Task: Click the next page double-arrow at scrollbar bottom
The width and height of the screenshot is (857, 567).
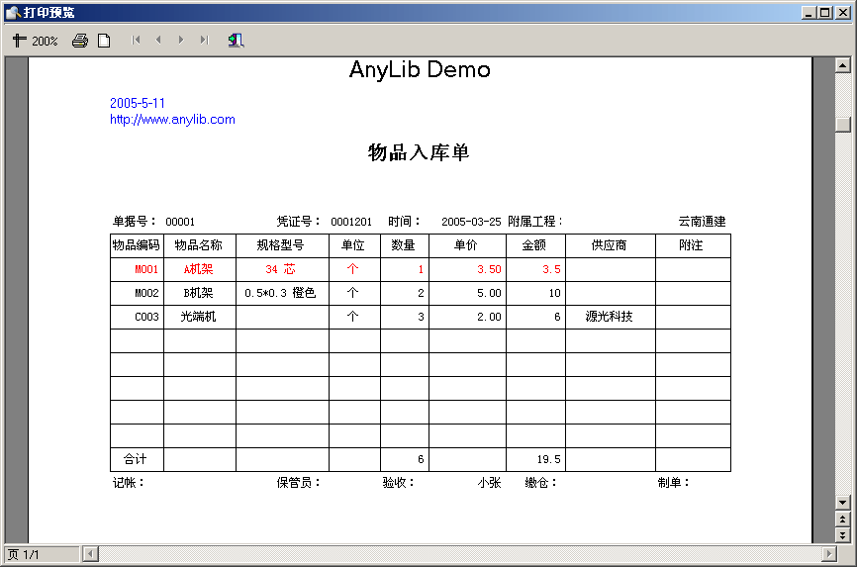Action: (843, 534)
